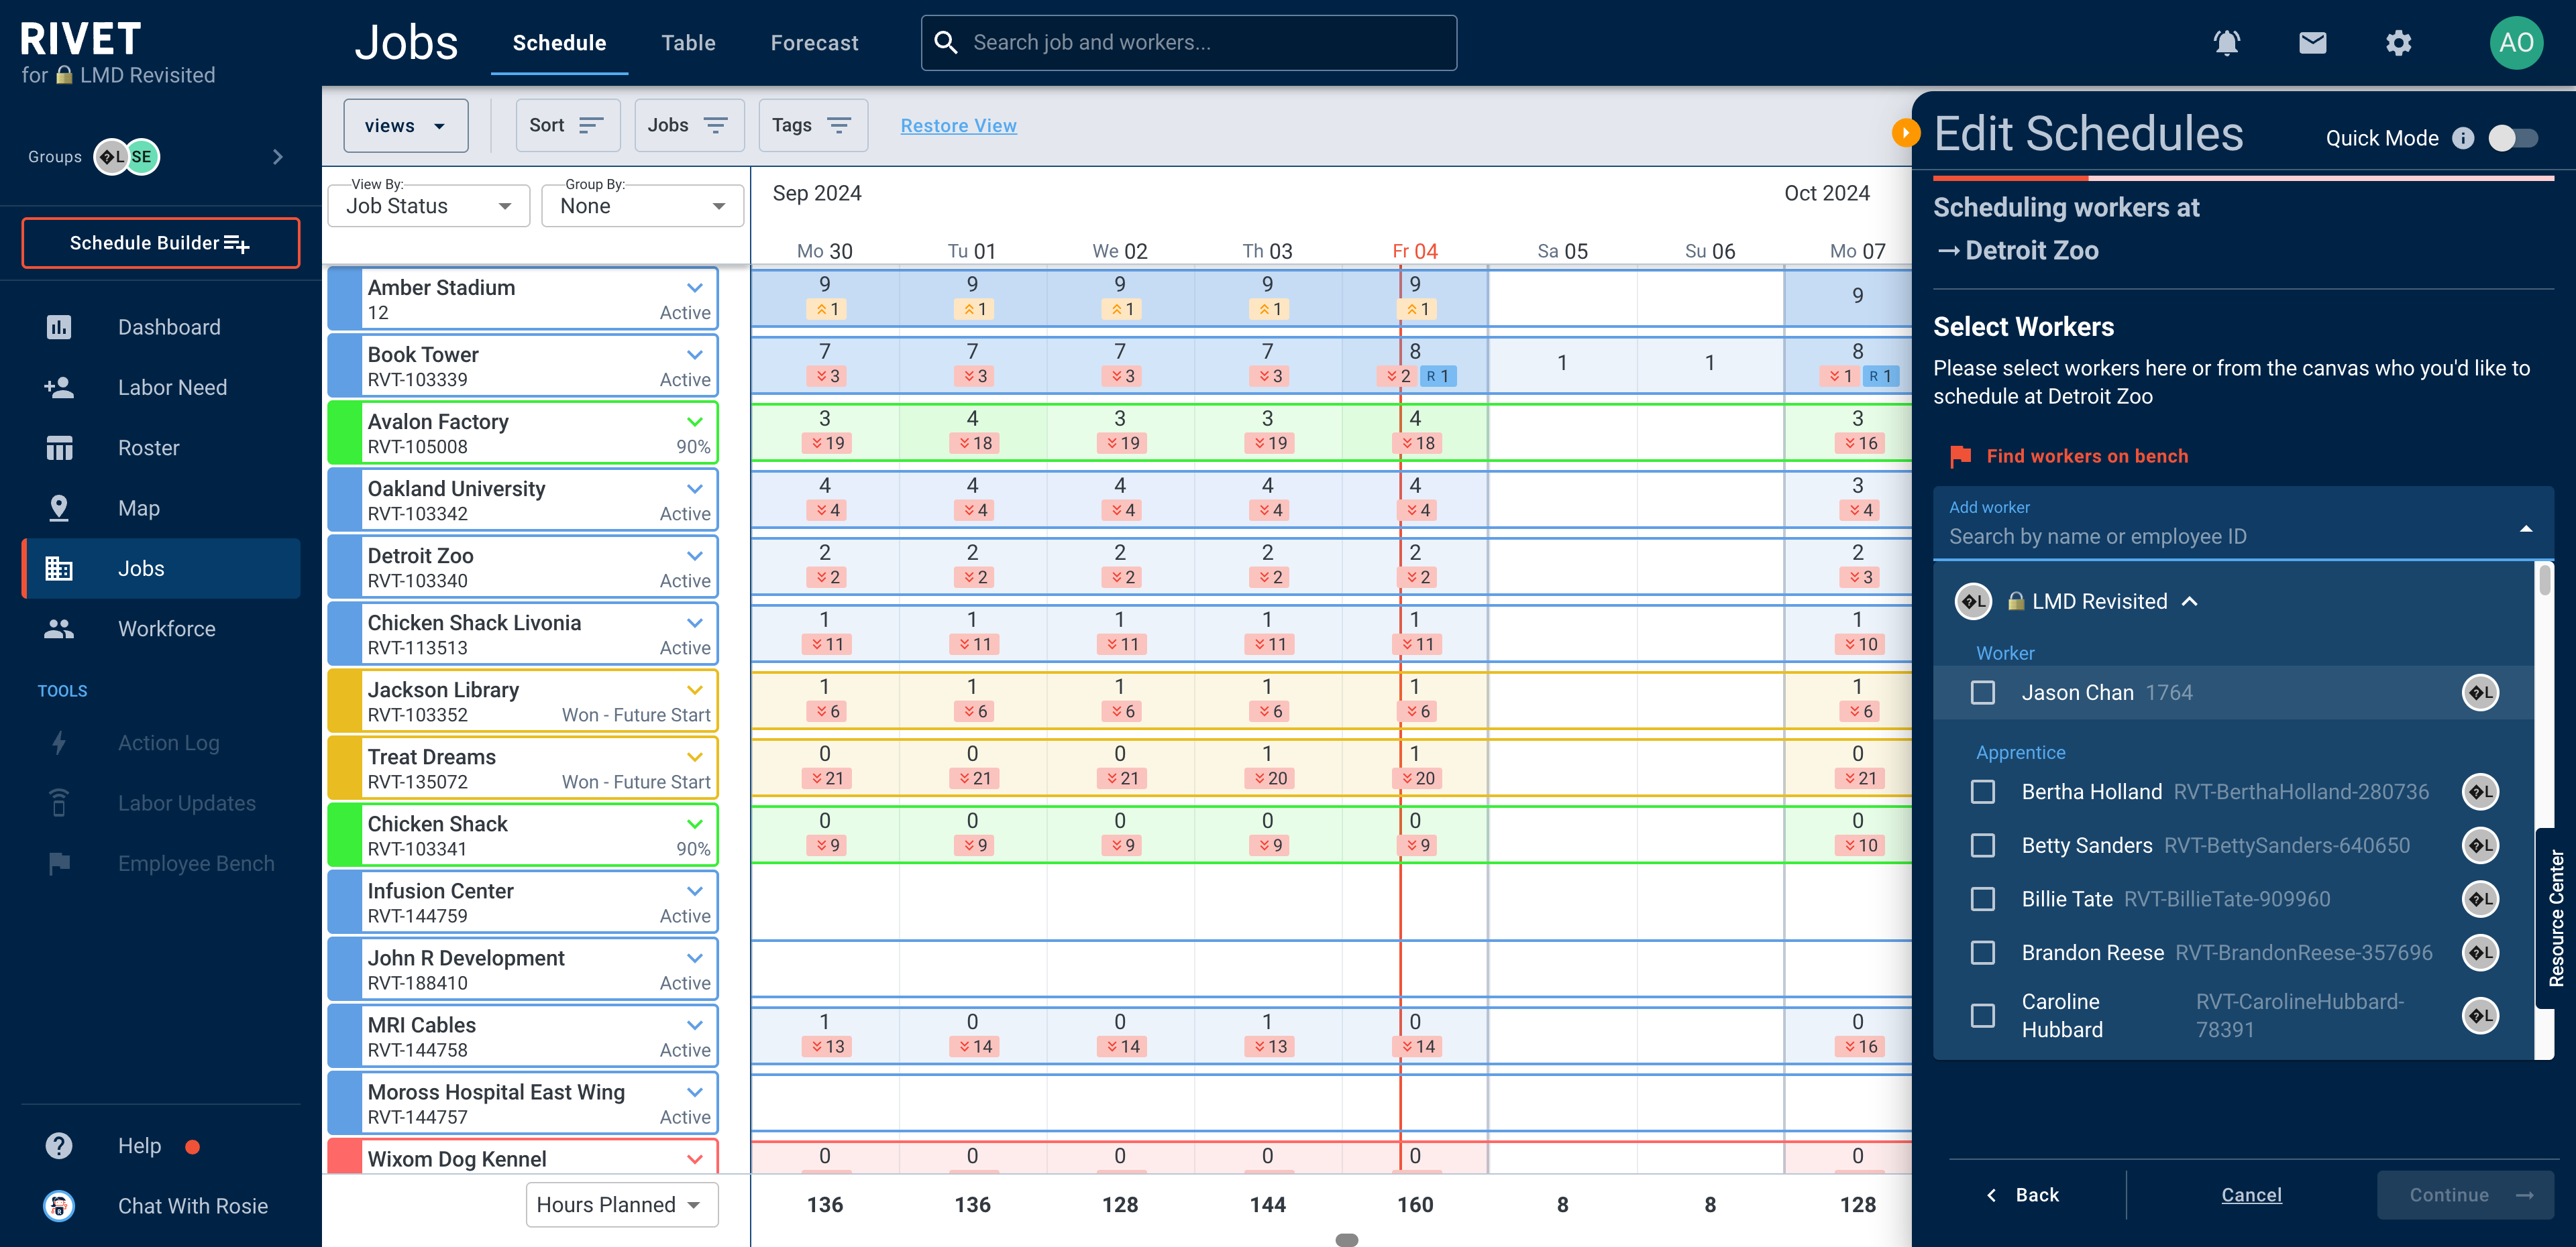Click the Jobs filter button in toolbar
The width and height of the screenshot is (2576, 1247).
click(x=688, y=125)
